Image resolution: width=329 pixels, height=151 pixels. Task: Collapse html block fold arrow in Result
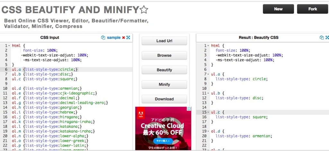[x=208, y=46]
